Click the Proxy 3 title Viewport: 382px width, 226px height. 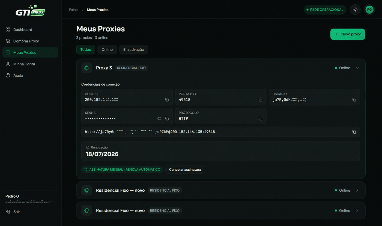104,68
